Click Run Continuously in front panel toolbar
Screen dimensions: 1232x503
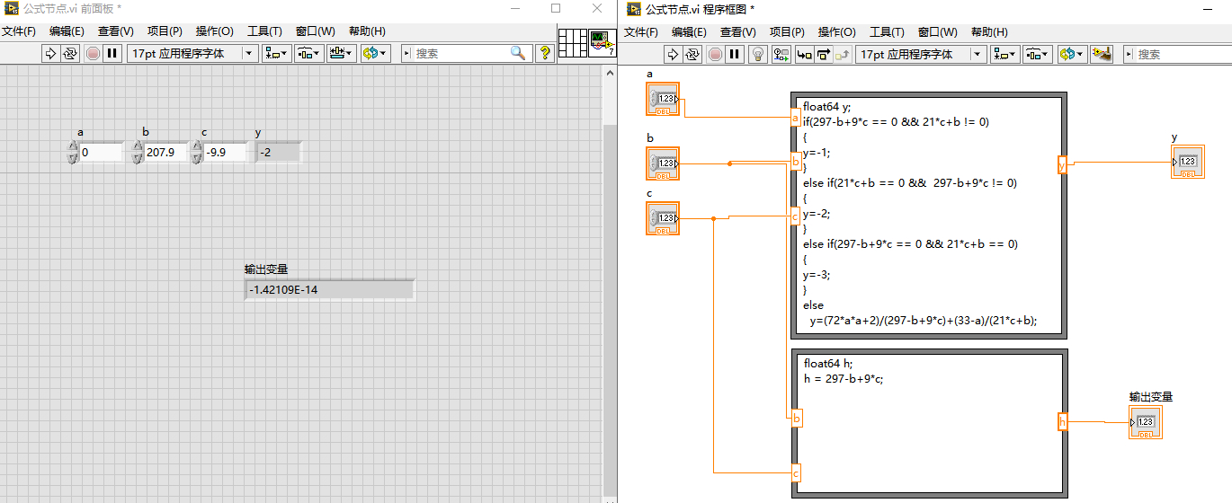click(70, 54)
